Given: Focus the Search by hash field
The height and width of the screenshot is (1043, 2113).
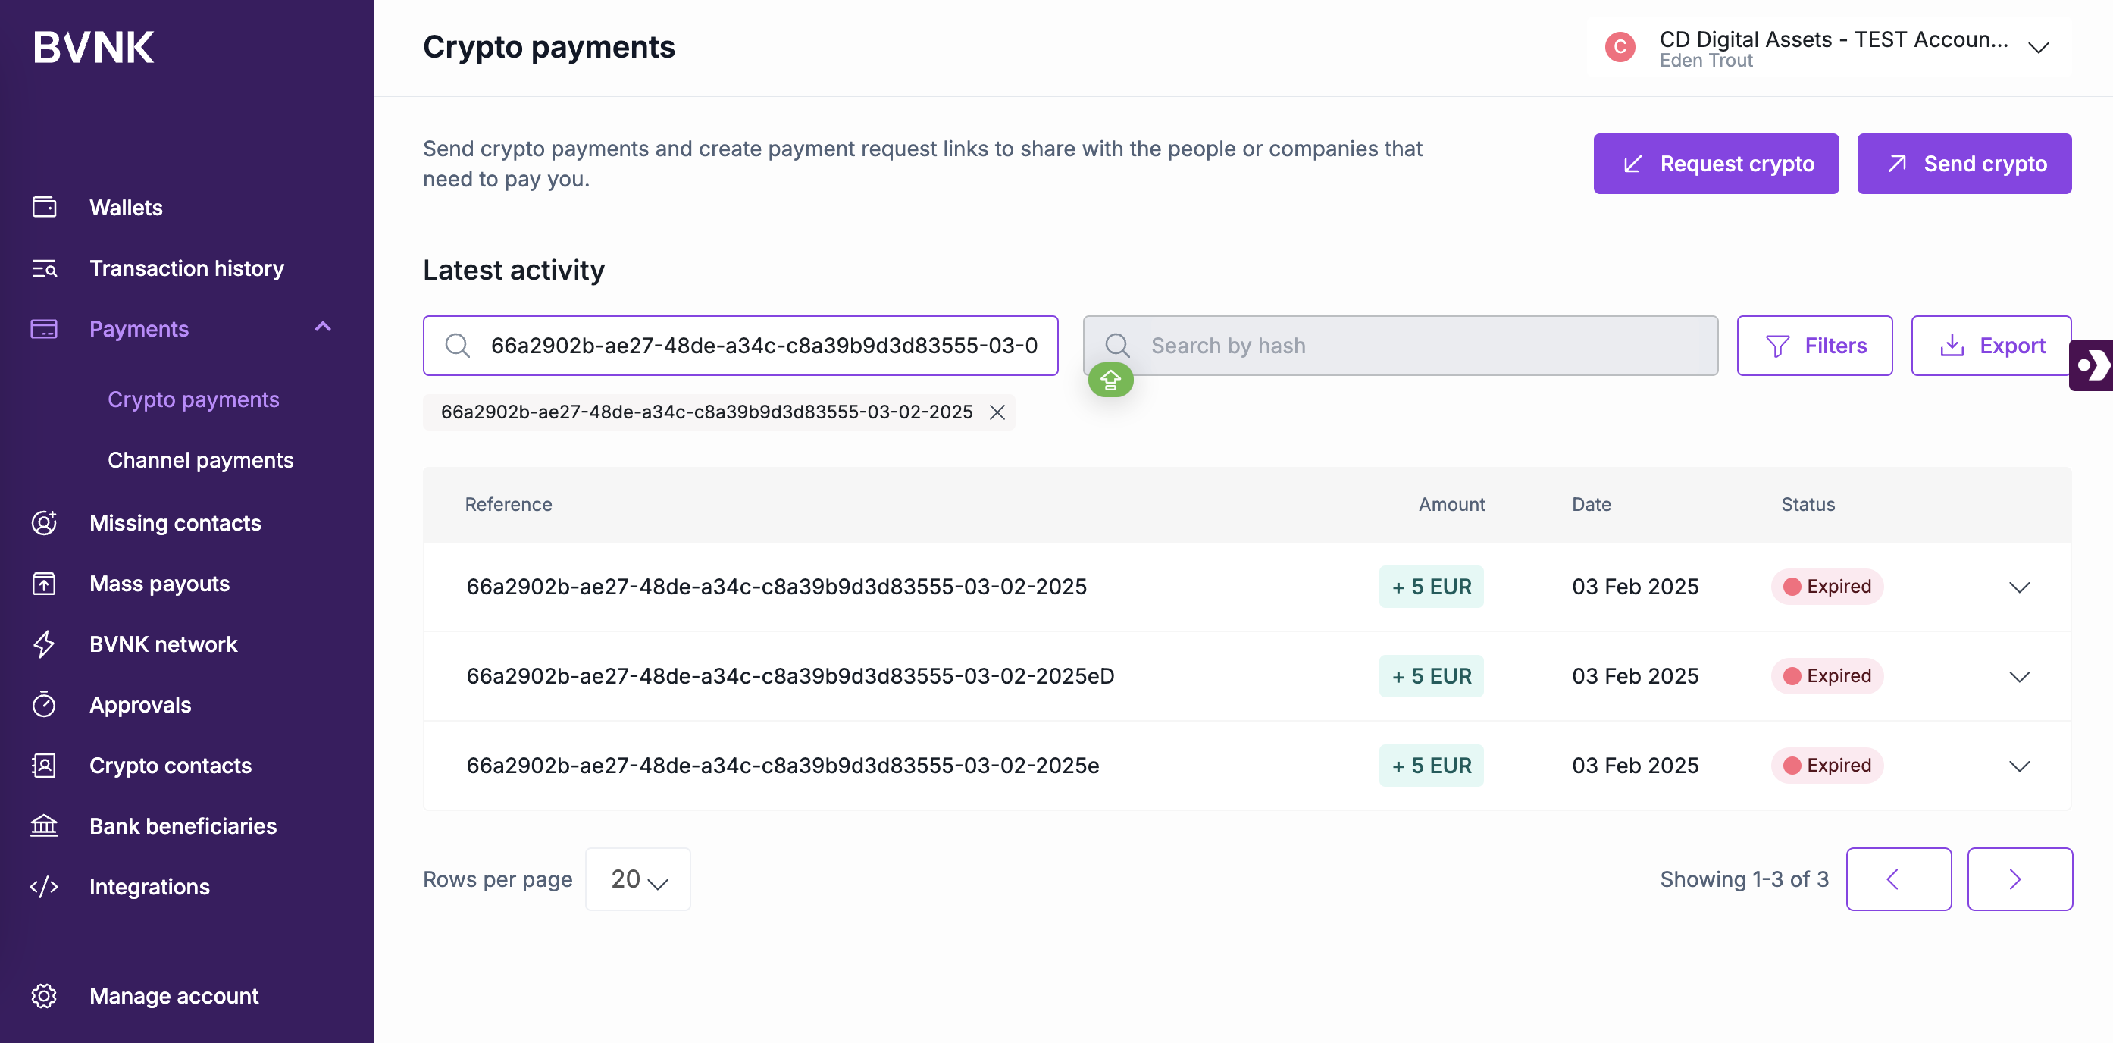Looking at the screenshot, I should click(x=1400, y=346).
